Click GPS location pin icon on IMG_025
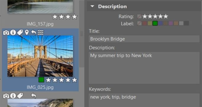The width and height of the screenshot is (202, 107). (27, 32)
